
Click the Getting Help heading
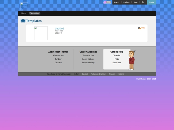coord(117,52)
